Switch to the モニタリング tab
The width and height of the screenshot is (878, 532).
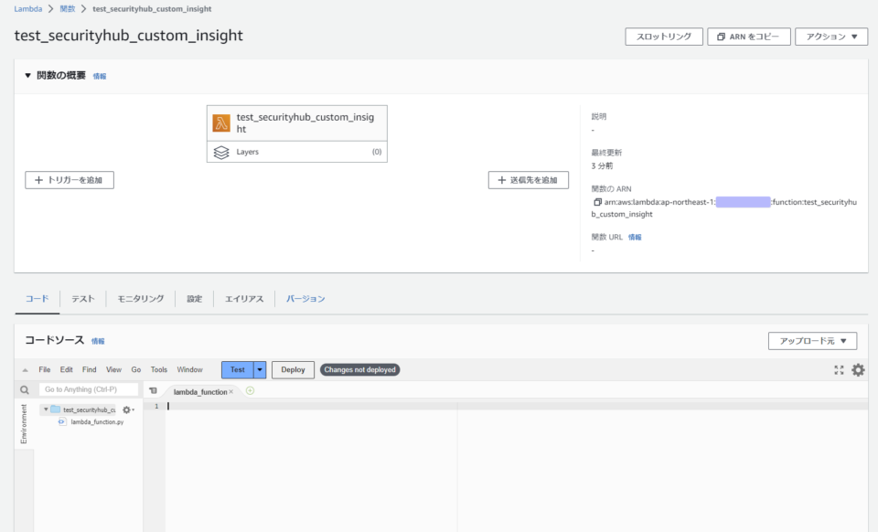141,299
